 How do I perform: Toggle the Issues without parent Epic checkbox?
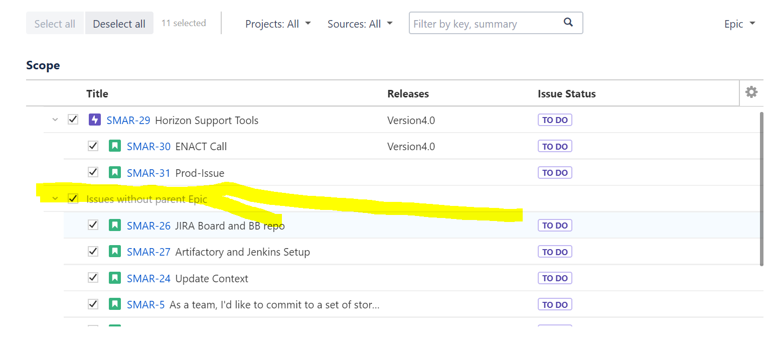73,199
